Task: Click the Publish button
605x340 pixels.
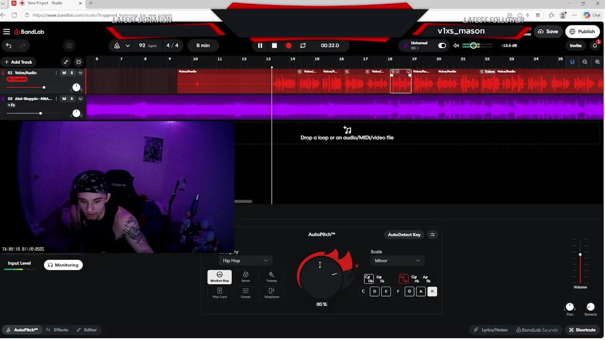Action: tap(582, 32)
